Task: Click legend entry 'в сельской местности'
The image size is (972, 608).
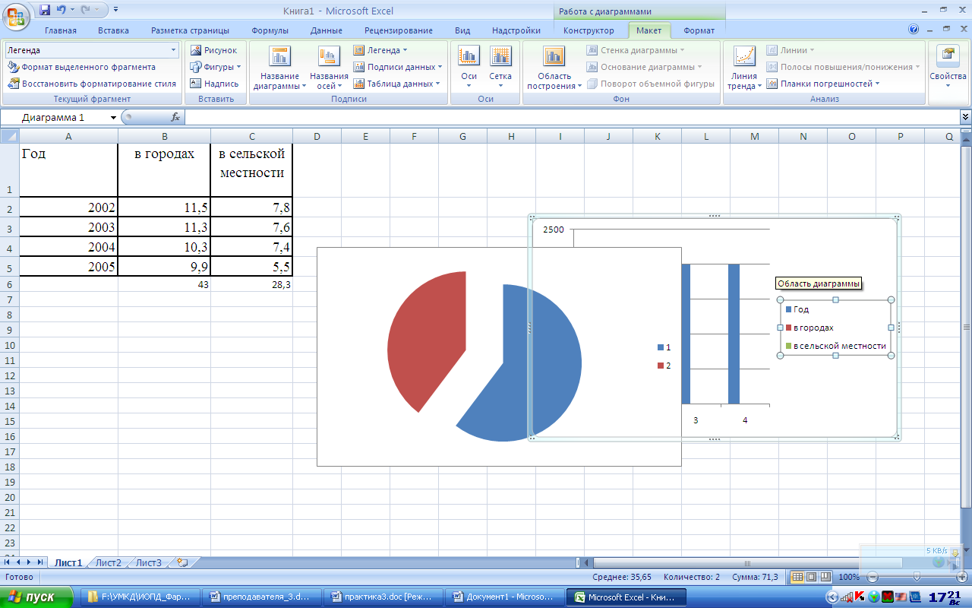Action: (x=835, y=346)
